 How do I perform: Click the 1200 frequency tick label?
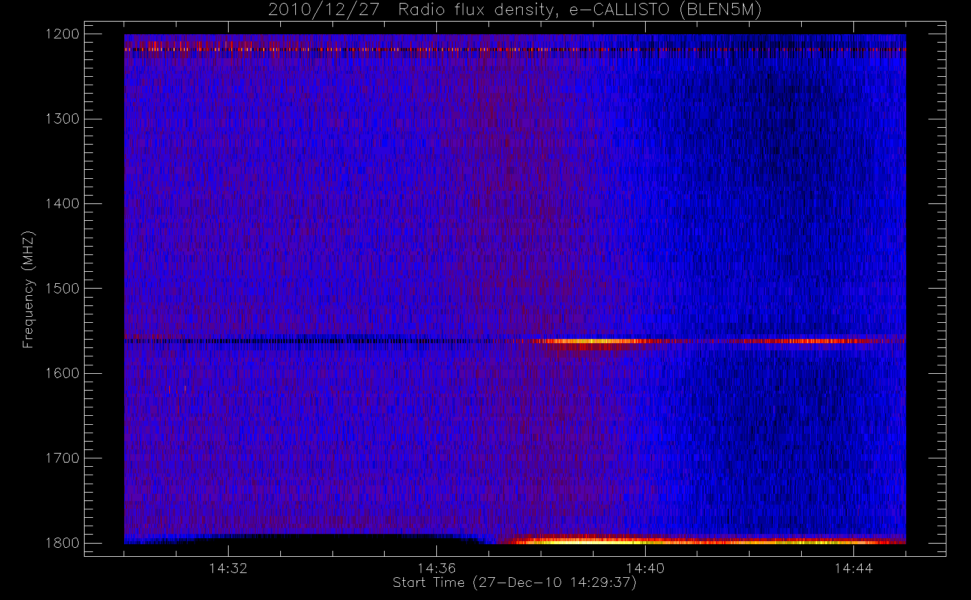(x=62, y=34)
